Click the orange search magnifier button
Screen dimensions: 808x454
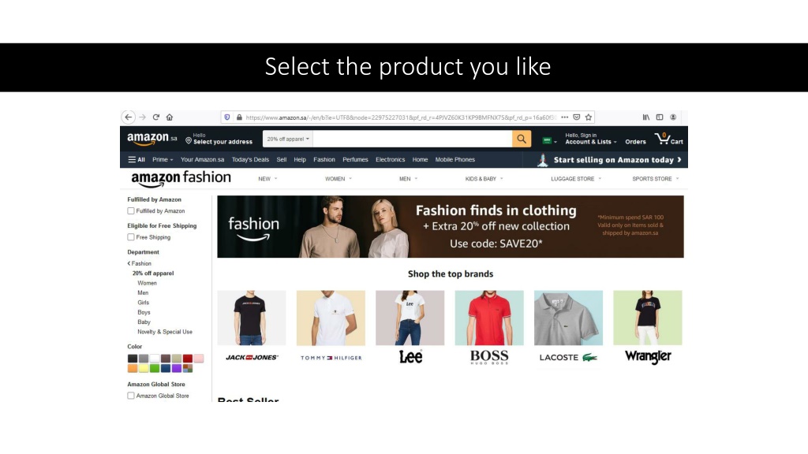(522, 139)
